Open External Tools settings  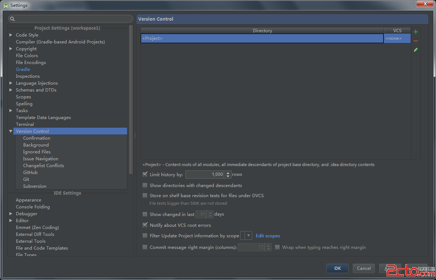pos(31,241)
